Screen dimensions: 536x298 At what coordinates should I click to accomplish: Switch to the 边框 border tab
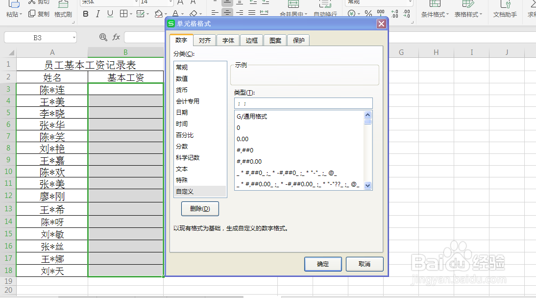[251, 40]
